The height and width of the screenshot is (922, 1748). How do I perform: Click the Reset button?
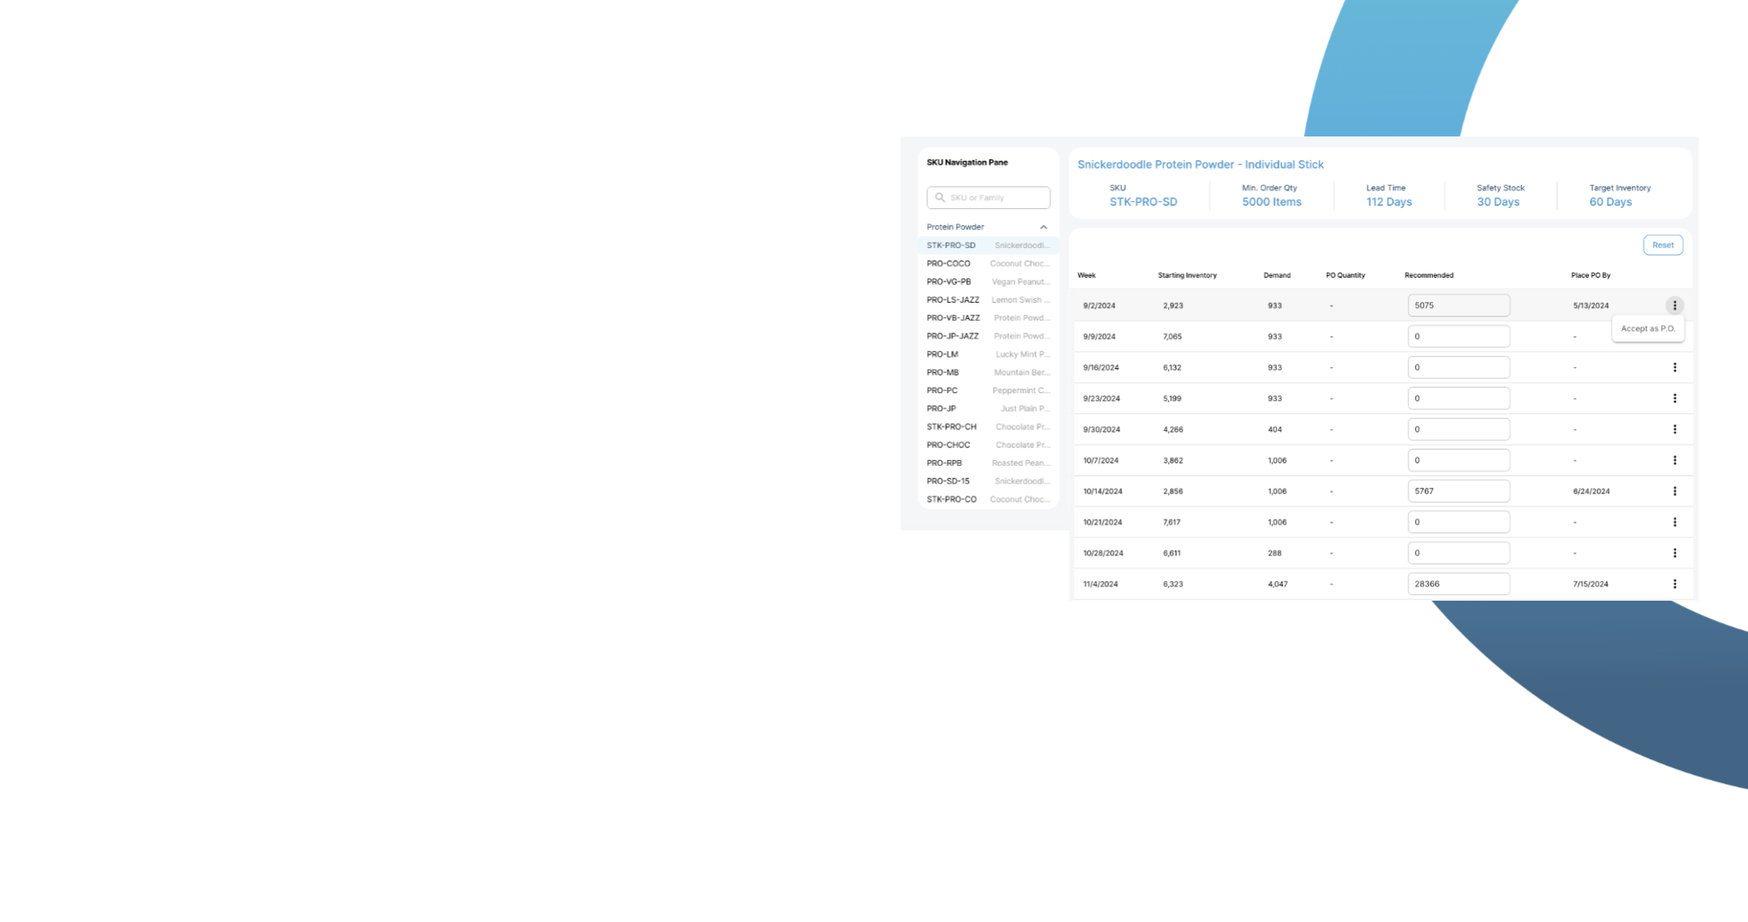click(x=1662, y=245)
